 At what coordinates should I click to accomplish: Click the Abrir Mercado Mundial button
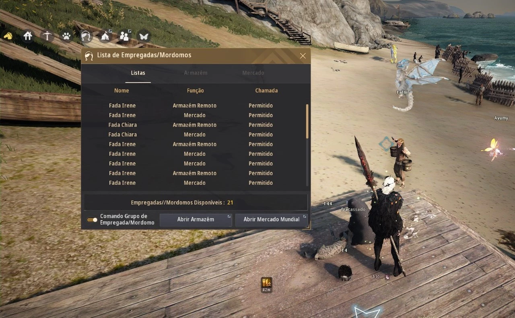pos(272,220)
